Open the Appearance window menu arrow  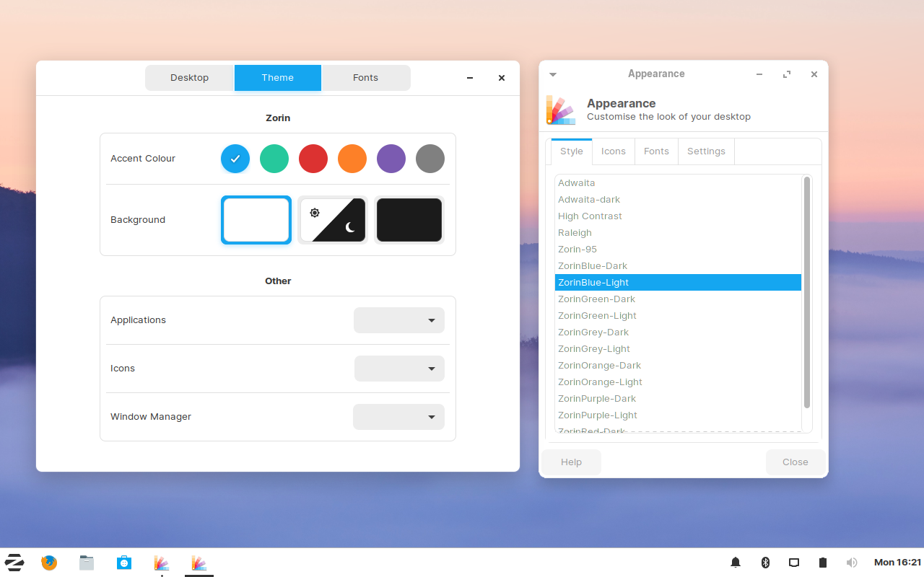553,74
